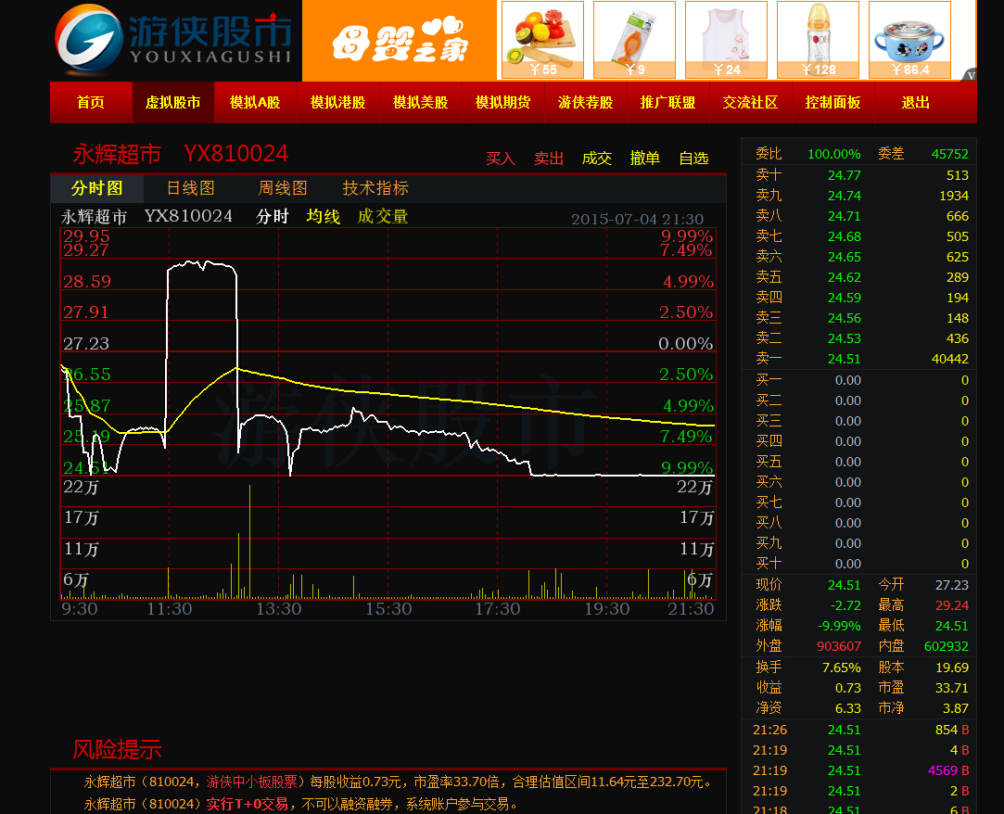Image resolution: width=1004 pixels, height=814 pixels.
Task: Click 退出 to log out
Action: coord(915,103)
